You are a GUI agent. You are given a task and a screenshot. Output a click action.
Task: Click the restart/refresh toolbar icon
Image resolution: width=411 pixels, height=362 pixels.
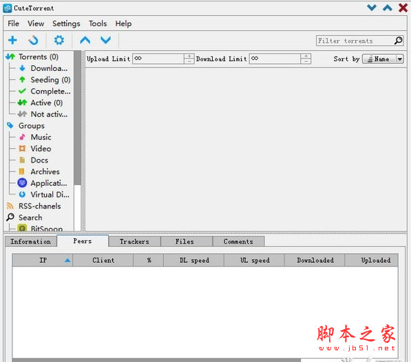pos(34,41)
